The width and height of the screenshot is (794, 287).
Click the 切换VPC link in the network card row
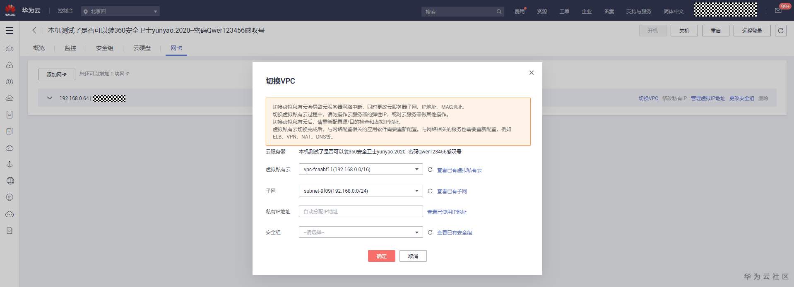648,98
